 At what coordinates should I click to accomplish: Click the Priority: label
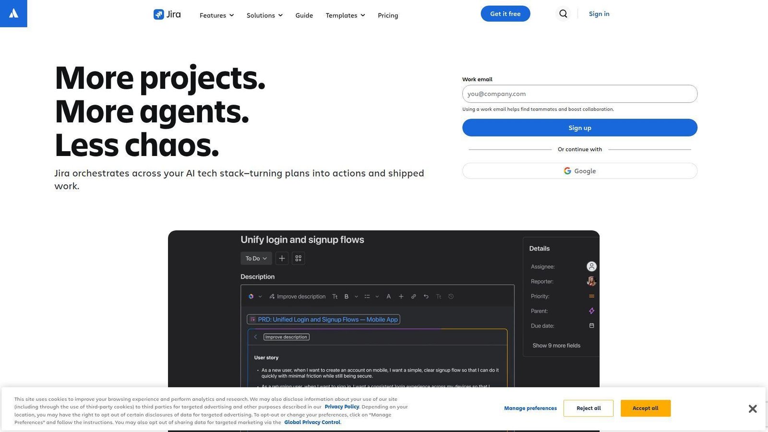[x=540, y=296]
